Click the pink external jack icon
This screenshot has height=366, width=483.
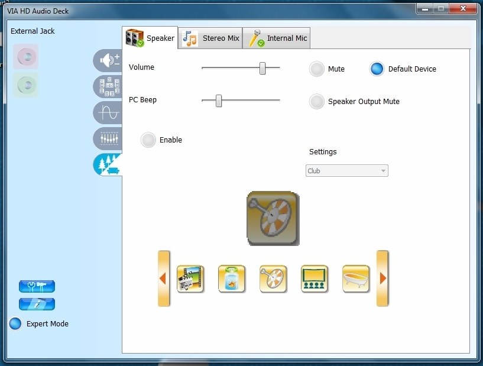(26, 57)
